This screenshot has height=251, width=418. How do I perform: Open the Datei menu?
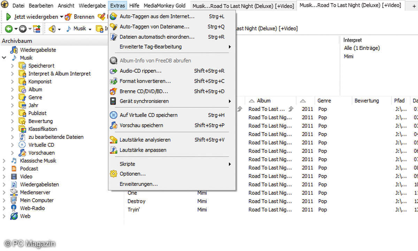point(18,6)
